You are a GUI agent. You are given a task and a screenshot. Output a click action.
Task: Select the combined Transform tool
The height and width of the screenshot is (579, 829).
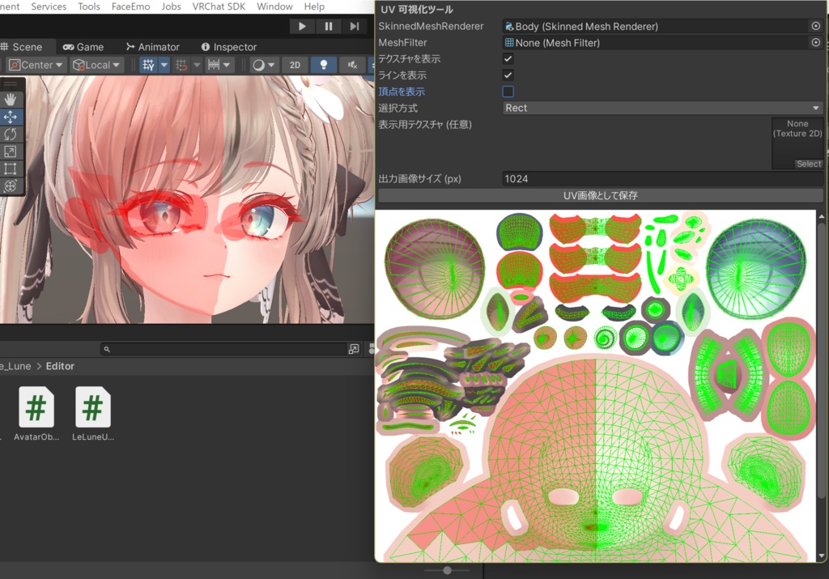point(10,186)
